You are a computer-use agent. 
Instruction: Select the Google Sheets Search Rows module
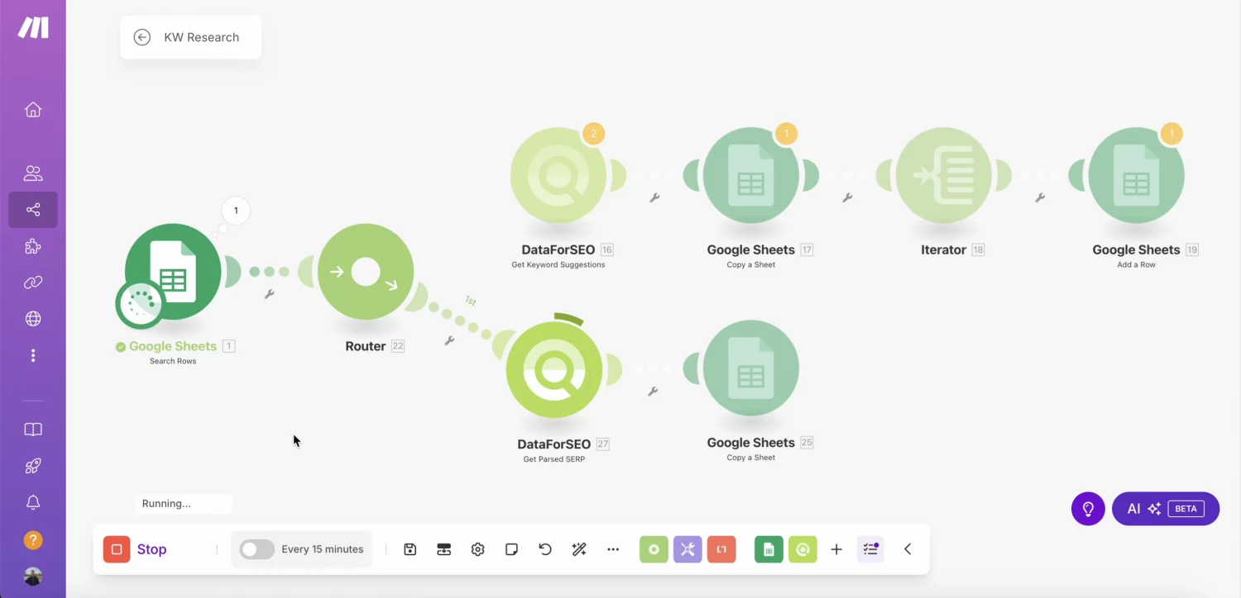tap(173, 272)
